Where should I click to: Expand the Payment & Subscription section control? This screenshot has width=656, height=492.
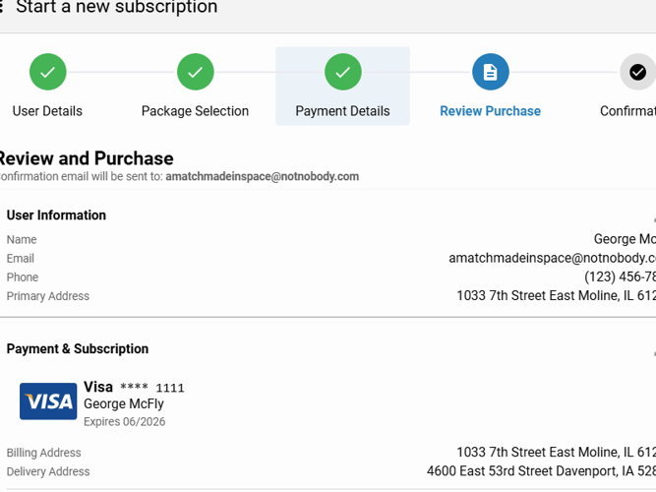[653, 351]
